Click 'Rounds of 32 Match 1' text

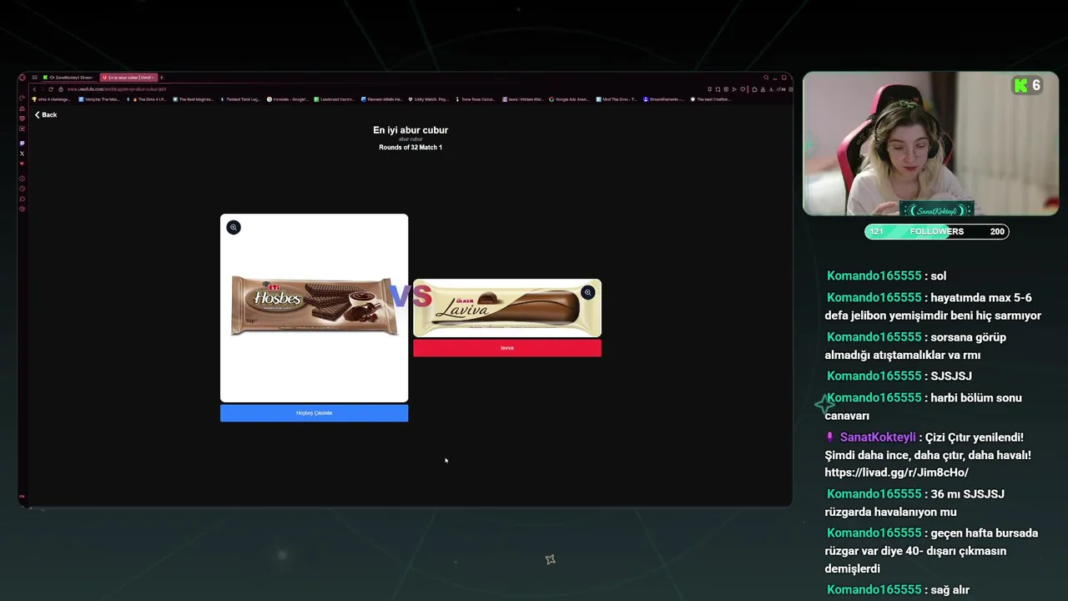coord(411,147)
